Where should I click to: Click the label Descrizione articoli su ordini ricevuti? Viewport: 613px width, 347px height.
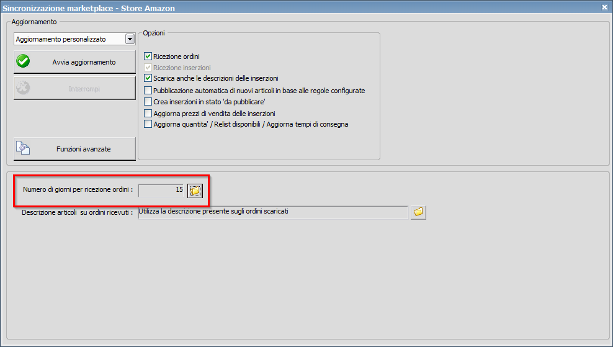coord(78,213)
